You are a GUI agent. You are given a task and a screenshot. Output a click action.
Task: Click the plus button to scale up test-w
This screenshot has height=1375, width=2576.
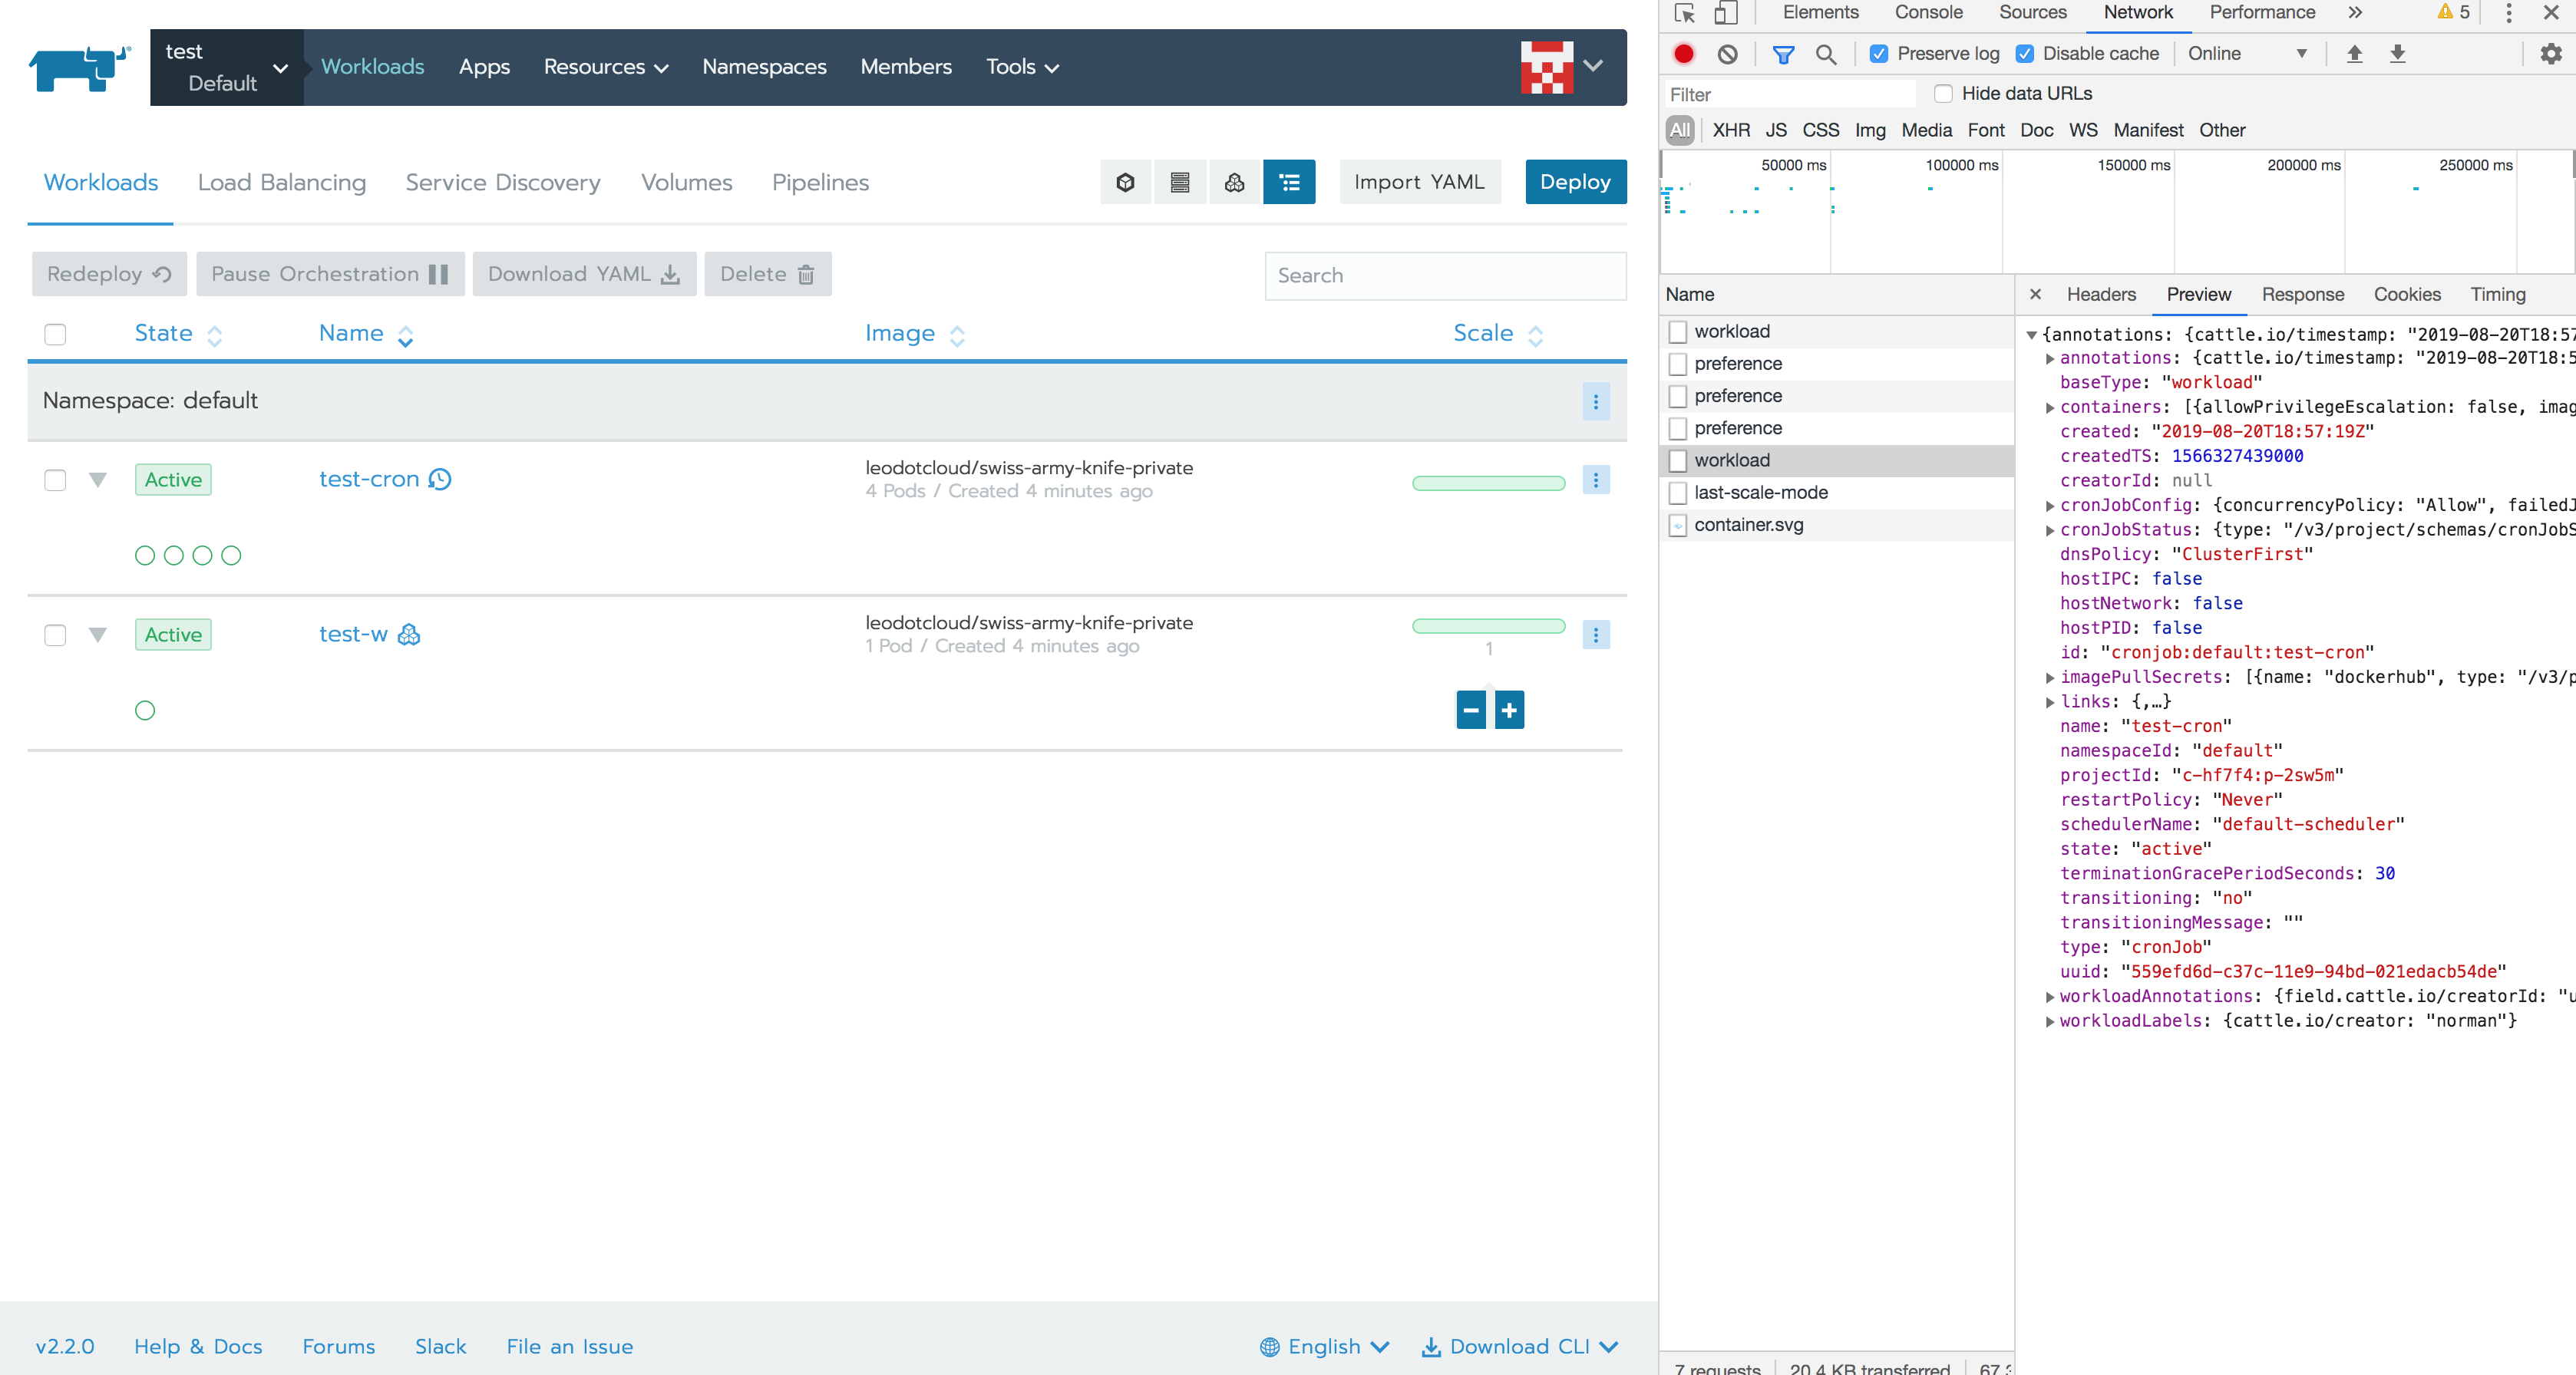click(x=1509, y=711)
